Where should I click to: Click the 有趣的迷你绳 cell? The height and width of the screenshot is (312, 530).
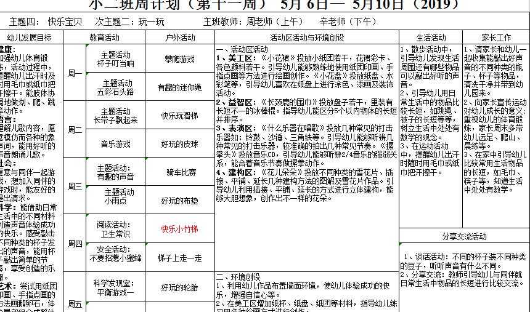click(x=179, y=87)
